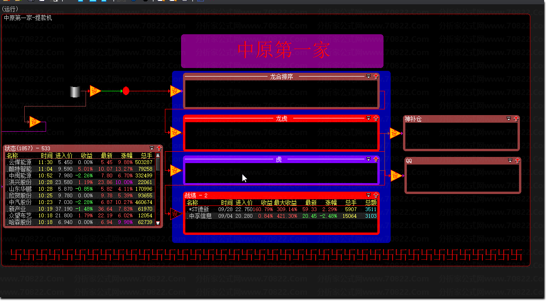
Task: Select the 酷特智能 row
Action: click(80, 169)
